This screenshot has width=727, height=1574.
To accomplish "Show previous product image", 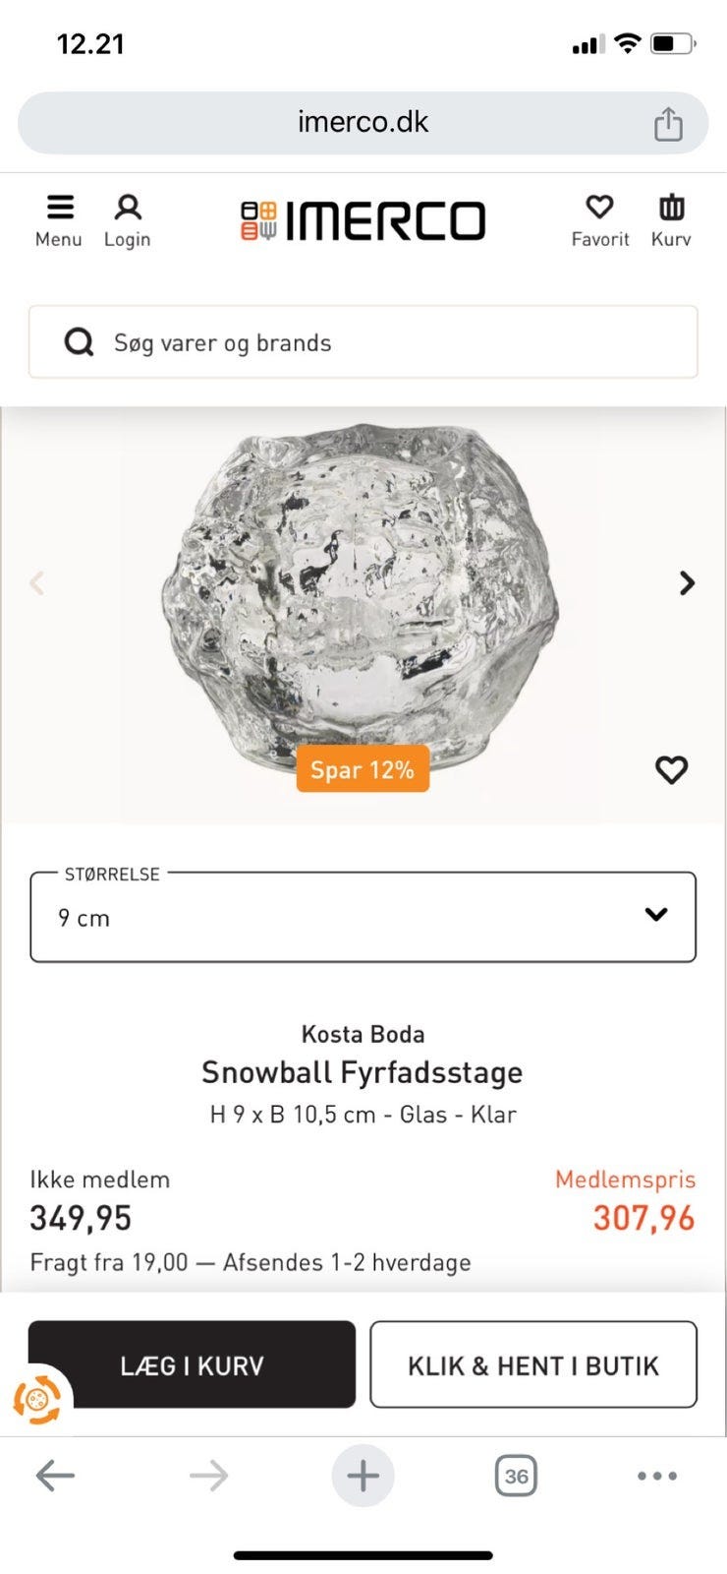I will 37,583.
